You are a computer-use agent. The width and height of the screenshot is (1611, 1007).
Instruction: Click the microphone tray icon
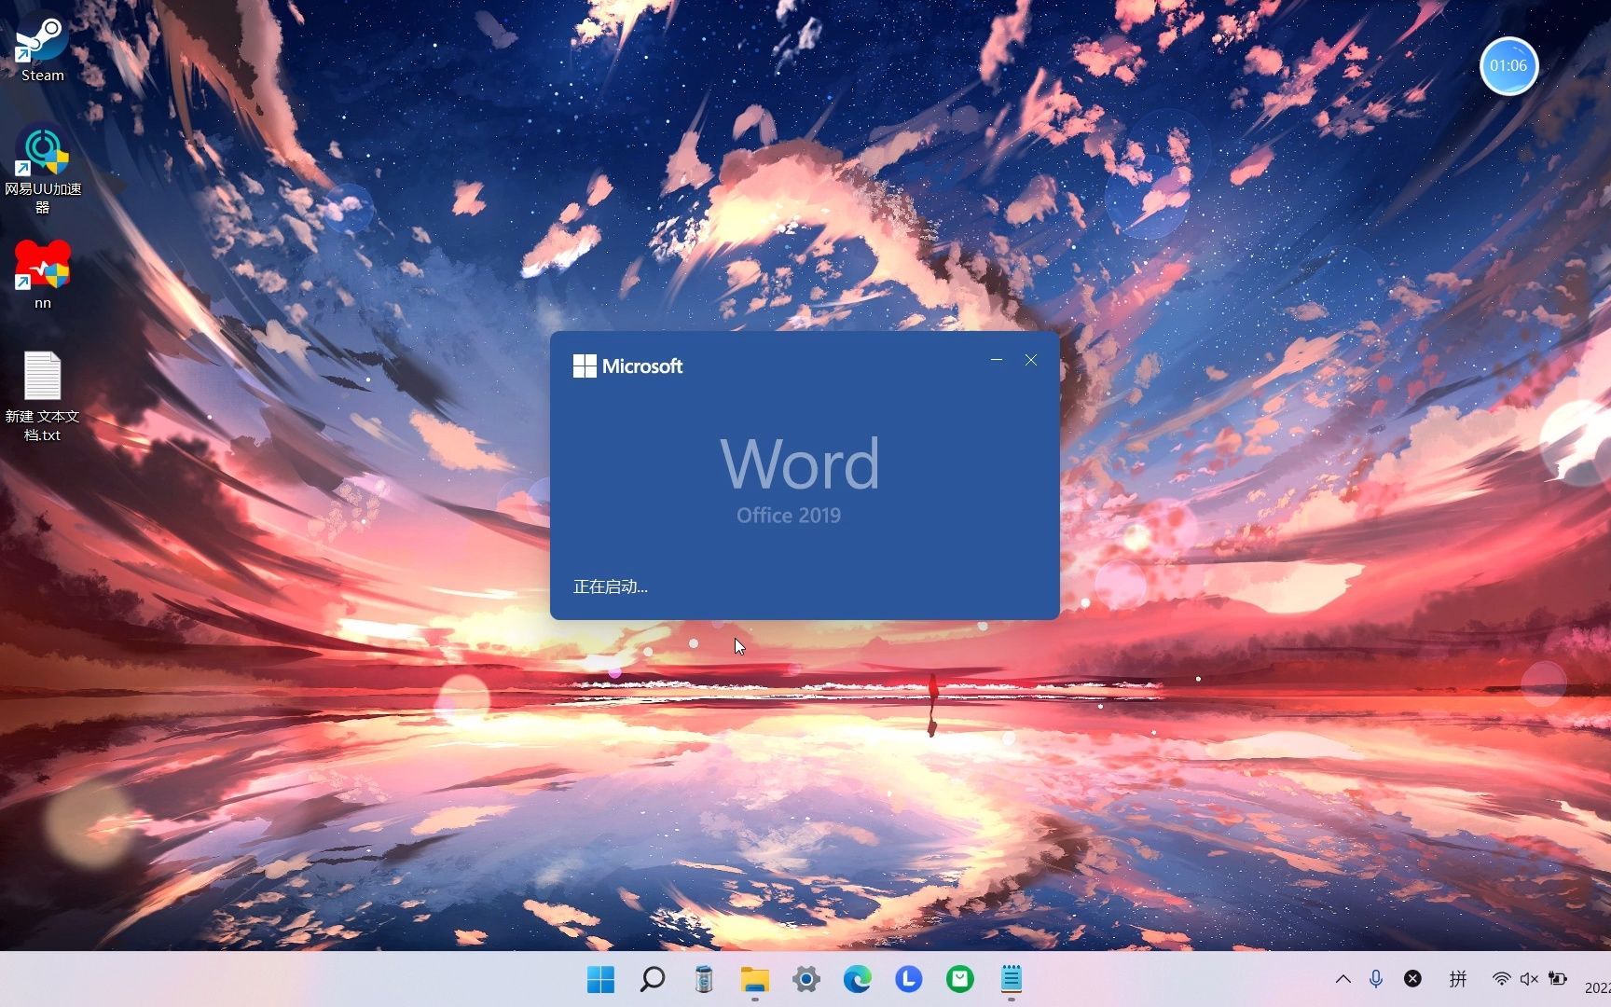[x=1376, y=979]
